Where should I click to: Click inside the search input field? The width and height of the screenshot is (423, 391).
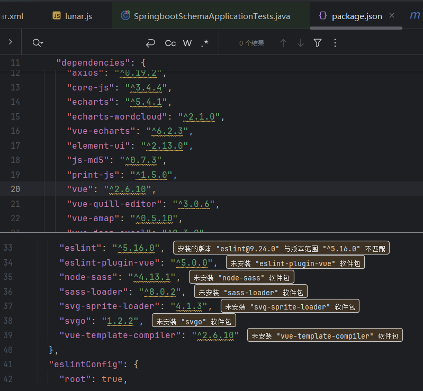[94, 43]
